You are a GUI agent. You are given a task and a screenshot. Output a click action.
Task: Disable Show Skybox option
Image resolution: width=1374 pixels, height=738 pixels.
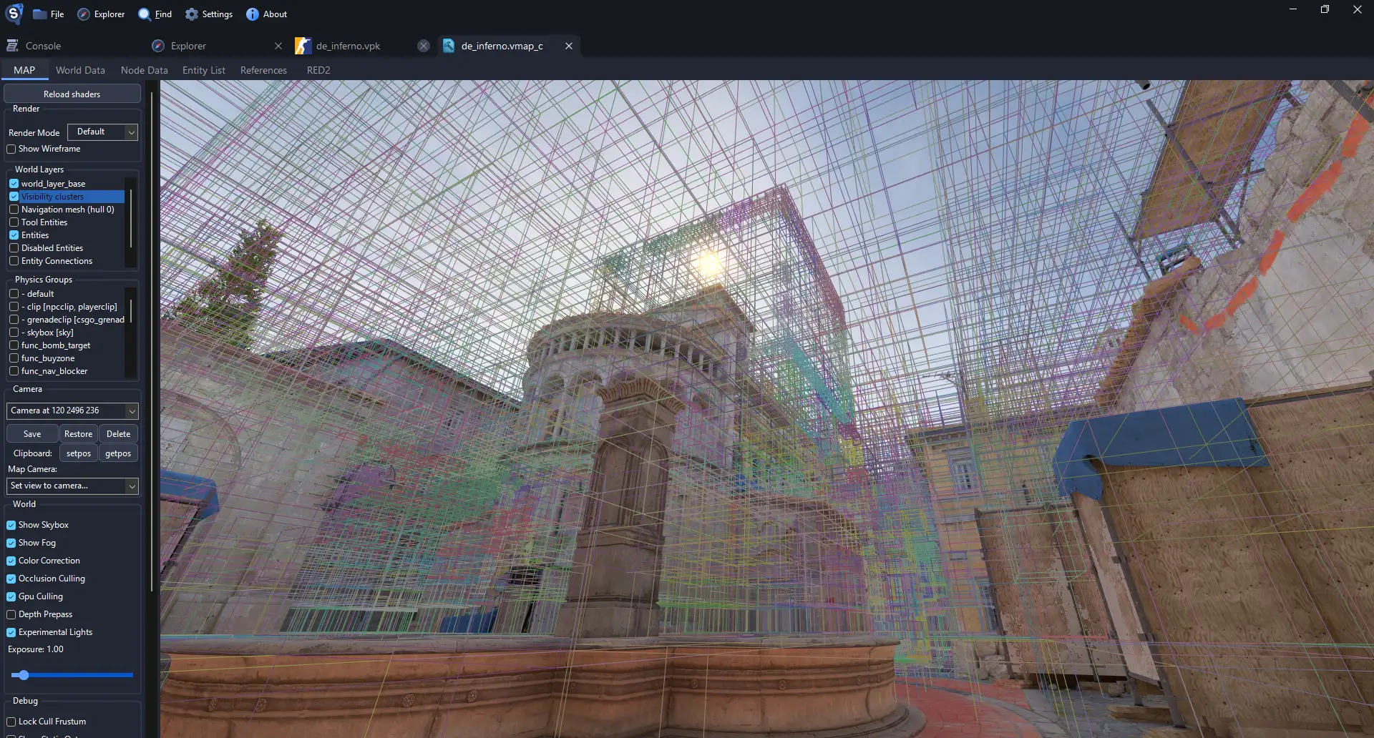pyautogui.click(x=11, y=525)
